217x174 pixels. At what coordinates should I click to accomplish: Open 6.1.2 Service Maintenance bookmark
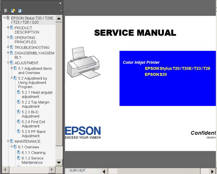[x=33, y=160]
